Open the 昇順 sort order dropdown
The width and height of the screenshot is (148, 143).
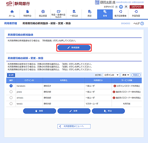pyautogui.click(x=126, y=75)
